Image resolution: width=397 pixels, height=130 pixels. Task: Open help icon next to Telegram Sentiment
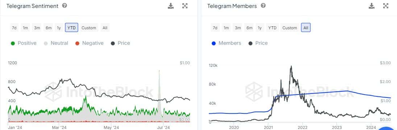click(x=65, y=5)
